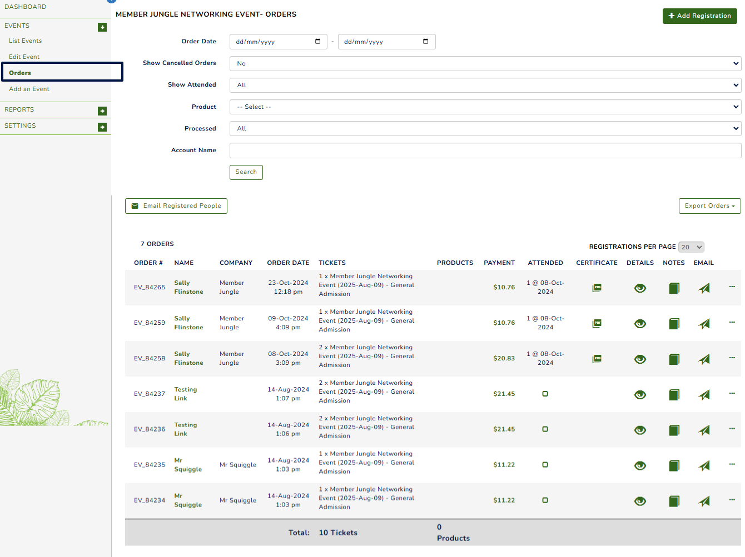The image size is (745, 557).
Task: Go to Add an Event
Action: point(29,89)
